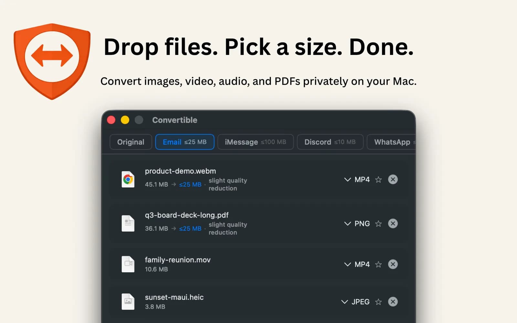The image size is (517, 323).
Task: Click slight quality reduction note for q3-board-deck-long.pdf
Action: click(x=228, y=228)
